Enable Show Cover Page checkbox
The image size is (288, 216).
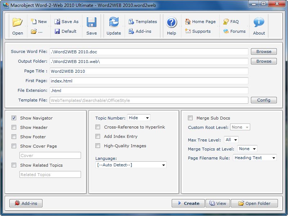click(x=14, y=146)
